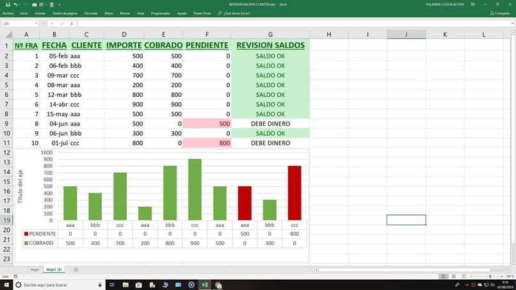Expand the Name Box dropdown arrow
The height and width of the screenshot is (290, 516).
tap(36, 24)
